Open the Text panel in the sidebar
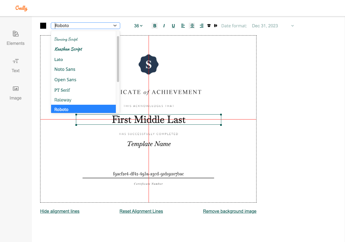 15,66
